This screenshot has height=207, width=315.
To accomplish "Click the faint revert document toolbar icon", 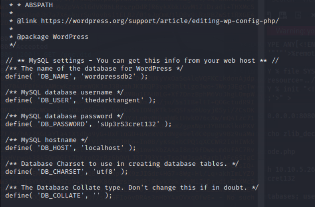I will 298,15.
